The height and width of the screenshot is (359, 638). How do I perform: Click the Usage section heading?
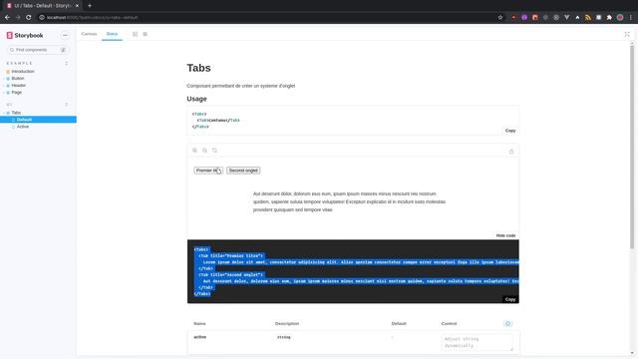[196, 99]
